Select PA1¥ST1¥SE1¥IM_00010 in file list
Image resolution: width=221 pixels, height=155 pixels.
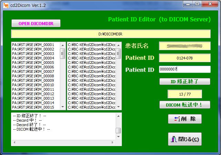(33, 85)
